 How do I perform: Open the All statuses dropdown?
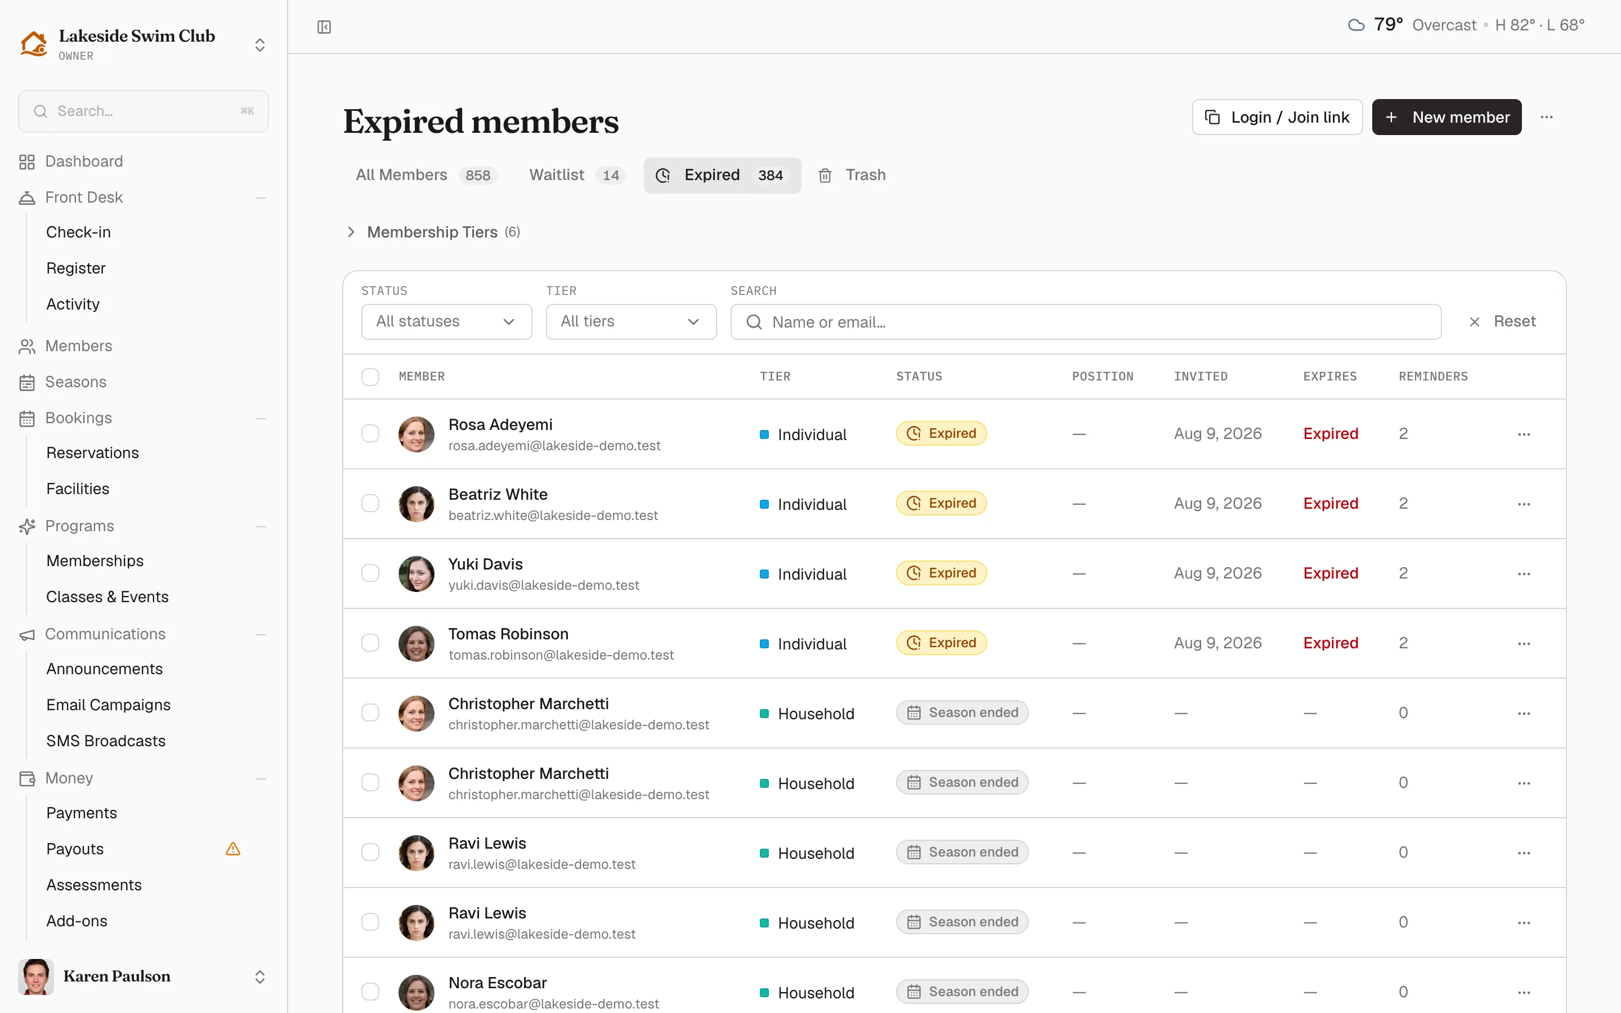tap(446, 321)
